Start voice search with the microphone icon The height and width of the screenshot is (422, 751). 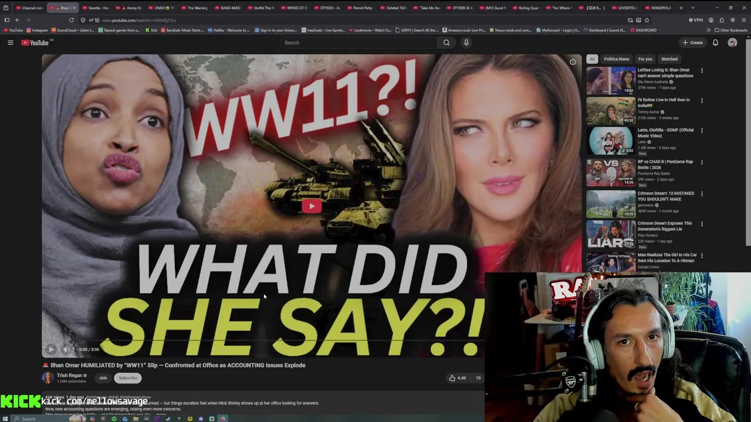pyautogui.click(x=466, y=42)
